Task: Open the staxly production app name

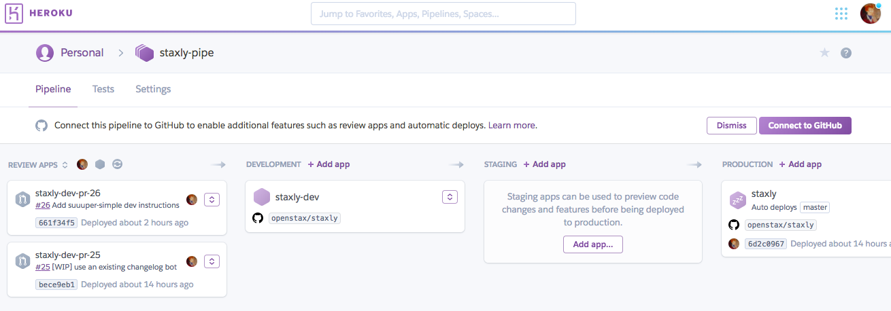Action: (764, 194)
